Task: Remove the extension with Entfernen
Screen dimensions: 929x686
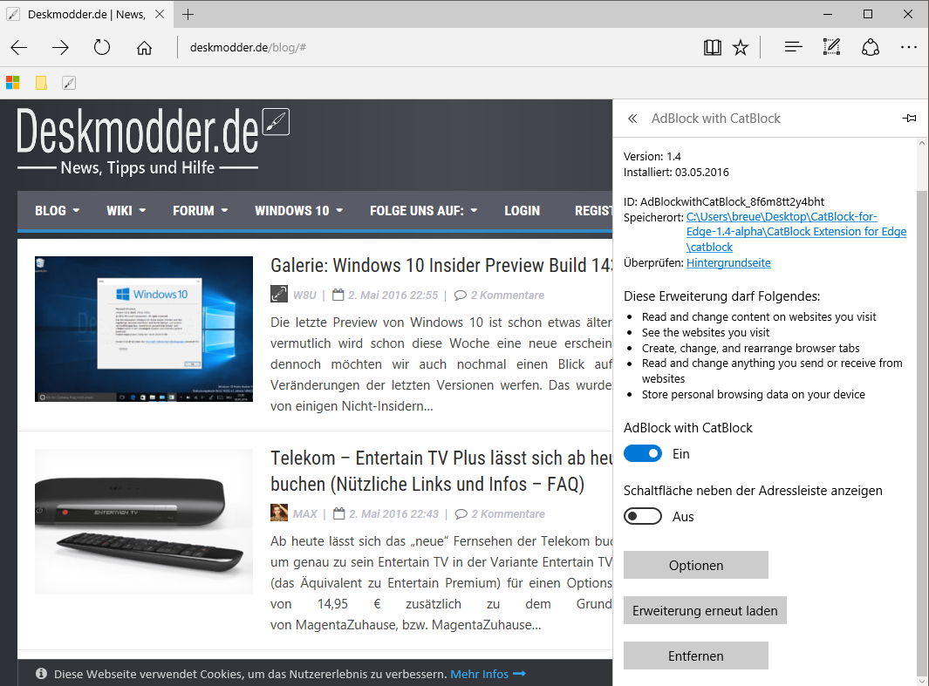Action: (x=696, y=655)
